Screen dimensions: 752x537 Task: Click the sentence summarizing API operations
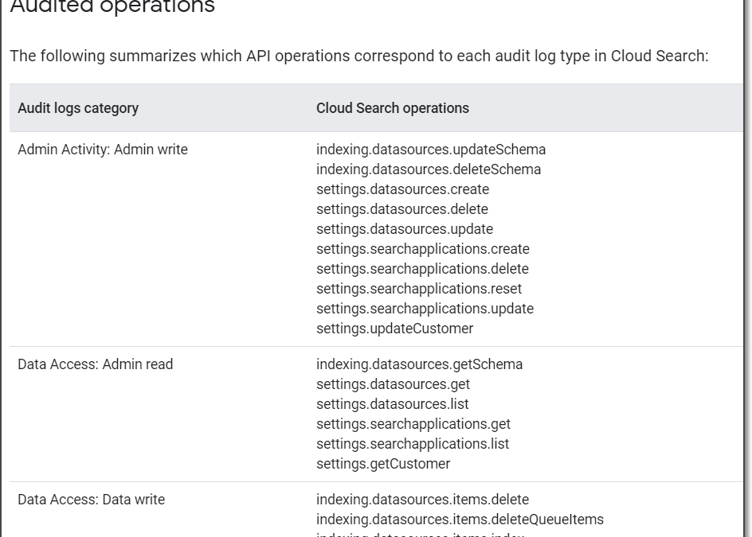coord(358,56)
